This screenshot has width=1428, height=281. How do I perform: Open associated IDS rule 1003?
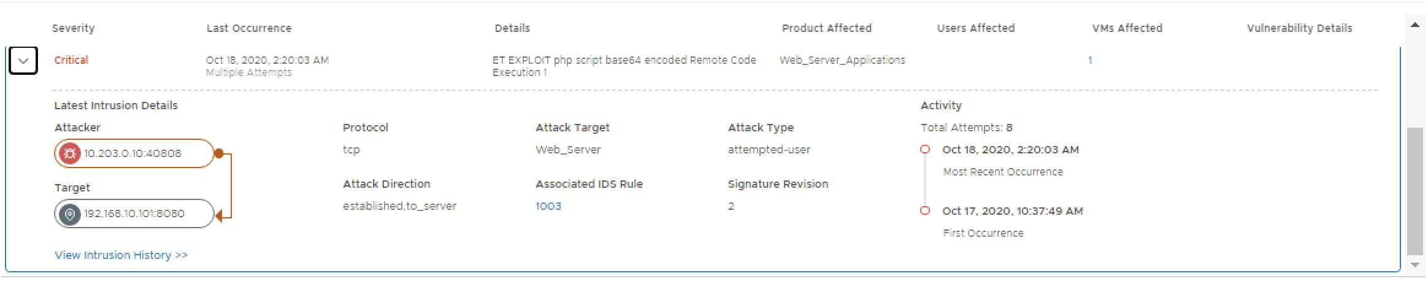tap(548, 206)
